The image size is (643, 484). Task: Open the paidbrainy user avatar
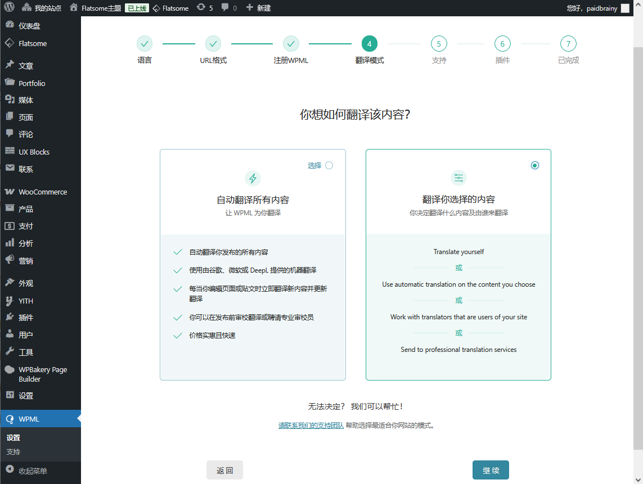tap(625, 8)
